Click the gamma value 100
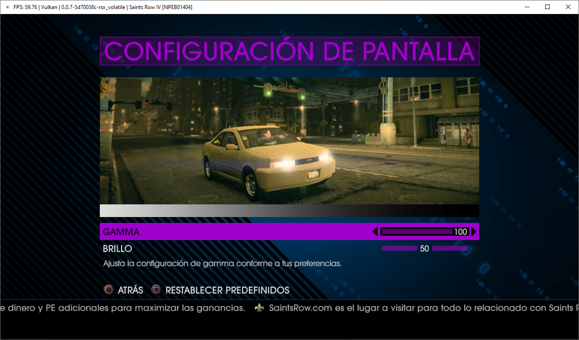The width and height of the screenshot is (579, 340). click(461, 231)
